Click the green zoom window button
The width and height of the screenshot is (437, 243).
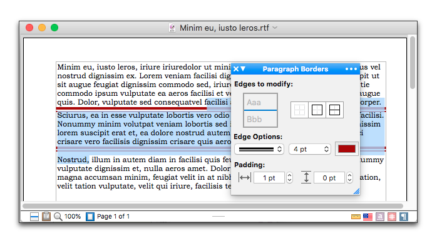coord(54,28)
